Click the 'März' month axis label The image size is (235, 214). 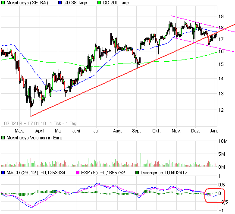tap(20, 131)
